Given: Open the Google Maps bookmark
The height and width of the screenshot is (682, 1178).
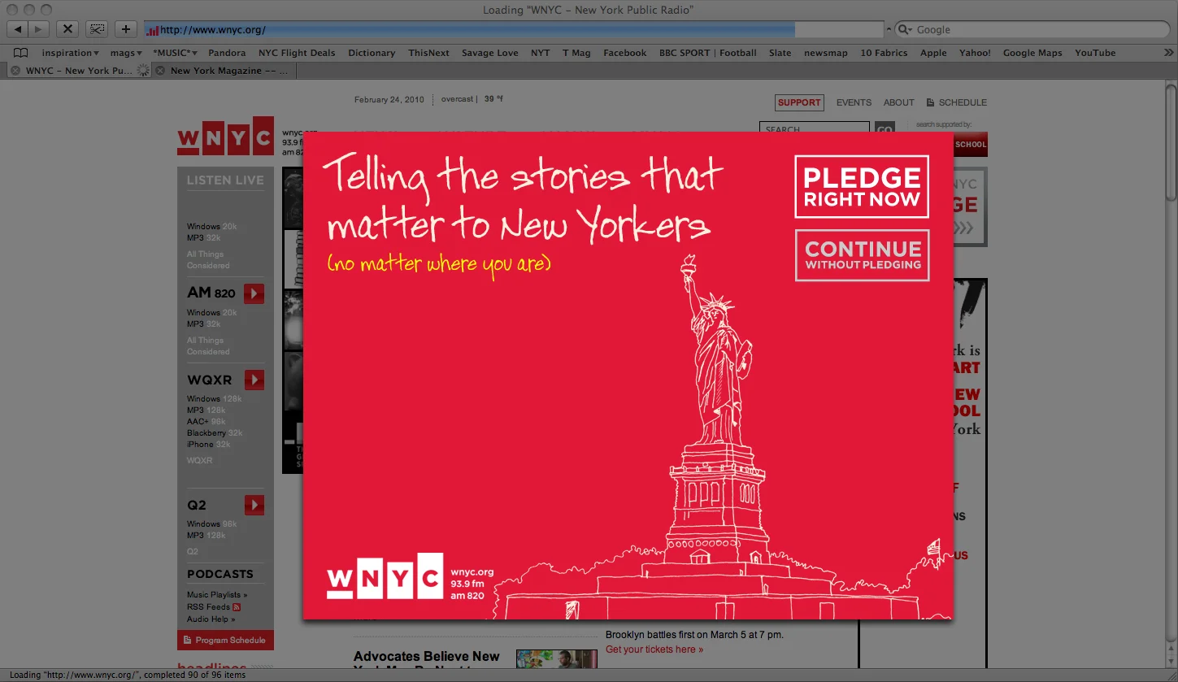Looking at the screenshot, I should click(1032, 53).
